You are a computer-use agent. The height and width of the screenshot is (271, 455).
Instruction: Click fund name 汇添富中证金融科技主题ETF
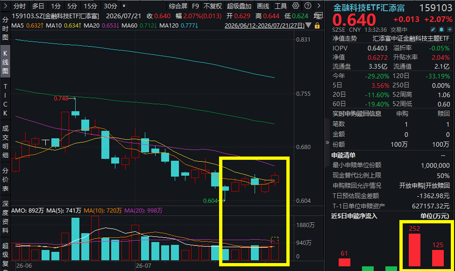(411, 39)
